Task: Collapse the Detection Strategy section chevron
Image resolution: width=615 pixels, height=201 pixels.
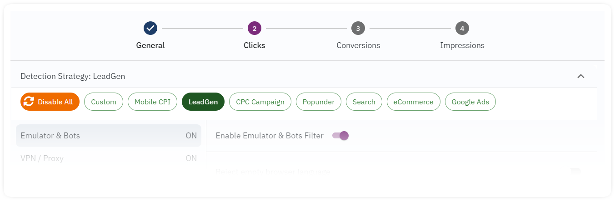Action: point(580,76)
